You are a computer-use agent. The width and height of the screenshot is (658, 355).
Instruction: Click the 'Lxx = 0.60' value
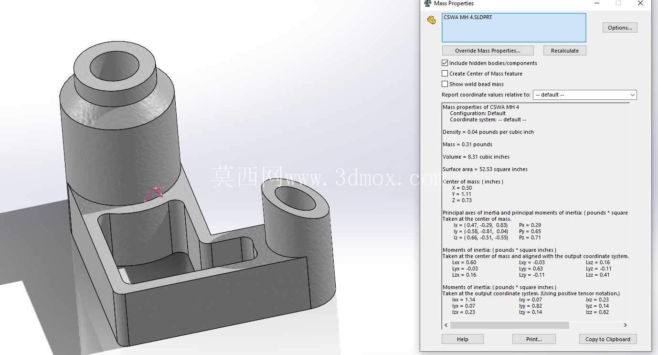(x=464, y=262)
